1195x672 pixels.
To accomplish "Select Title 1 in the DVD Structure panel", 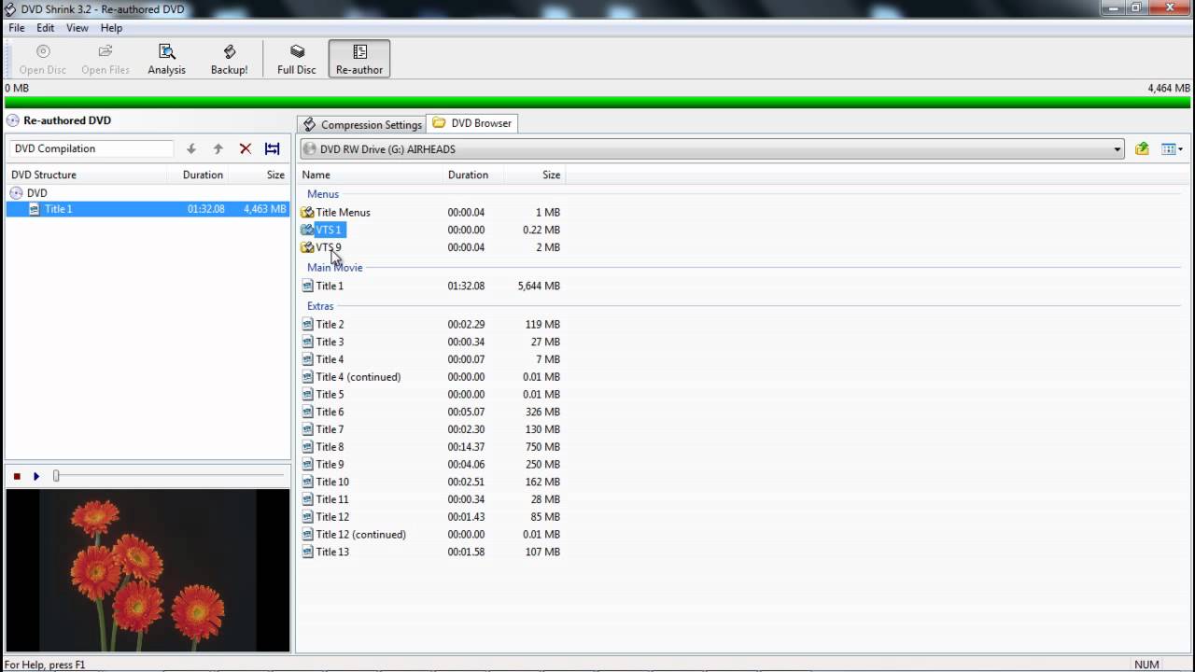I will coord(148,209).
